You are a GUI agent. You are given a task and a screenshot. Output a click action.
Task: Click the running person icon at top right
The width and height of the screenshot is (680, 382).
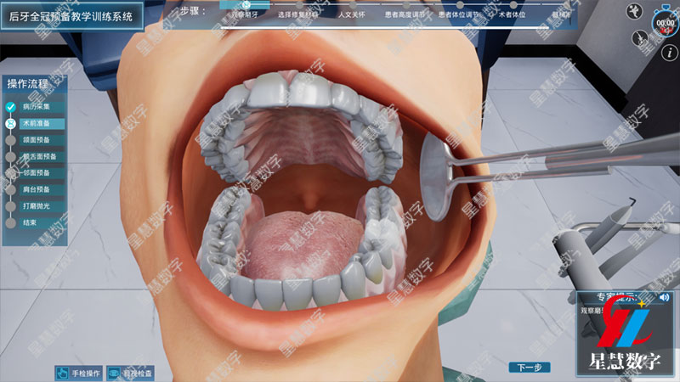coord(634,11)
